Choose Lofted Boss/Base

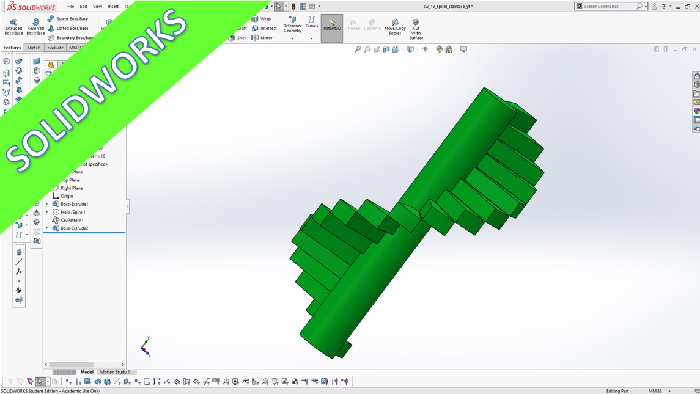[x=68, y=28]
